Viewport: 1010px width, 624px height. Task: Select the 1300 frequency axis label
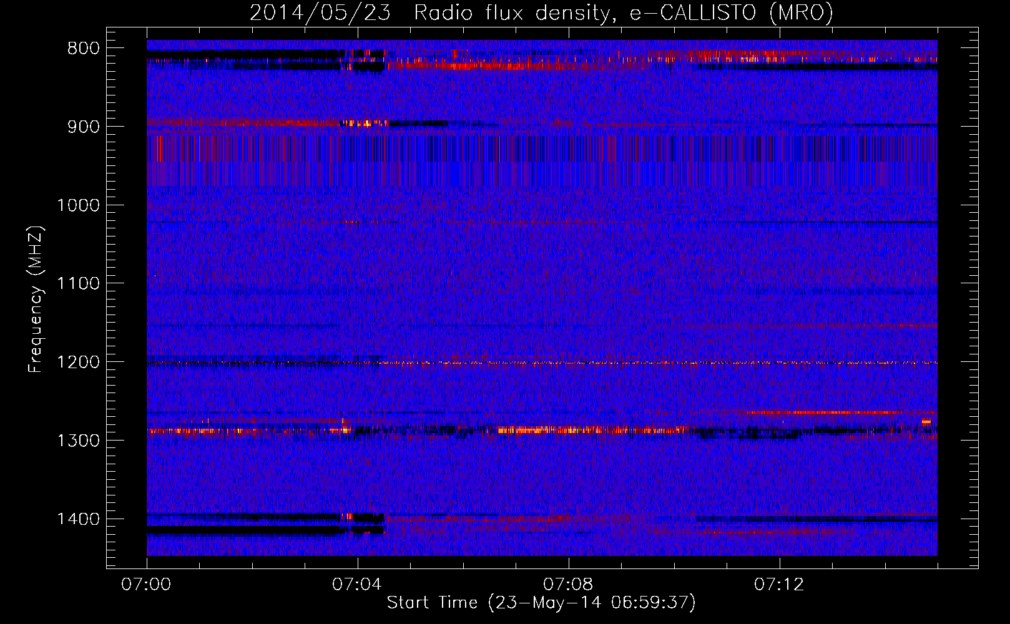pyautogui.click(x=78, y=441)
